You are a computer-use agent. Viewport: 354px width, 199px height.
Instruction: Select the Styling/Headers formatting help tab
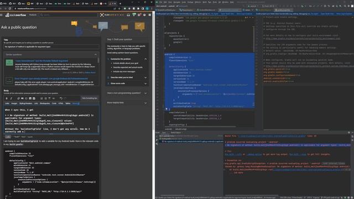click(26, 103)
